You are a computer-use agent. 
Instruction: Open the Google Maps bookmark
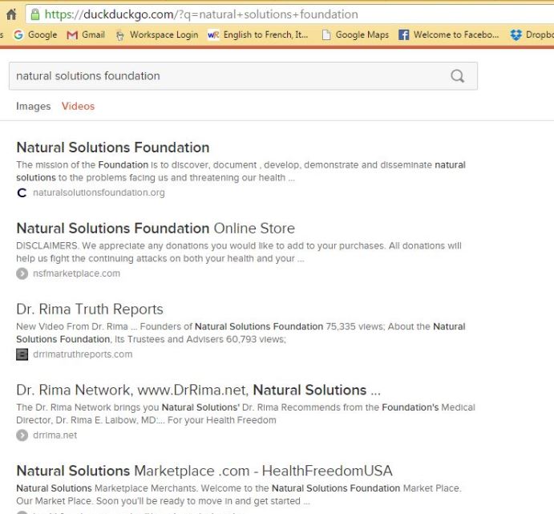(x=355, y=34)
